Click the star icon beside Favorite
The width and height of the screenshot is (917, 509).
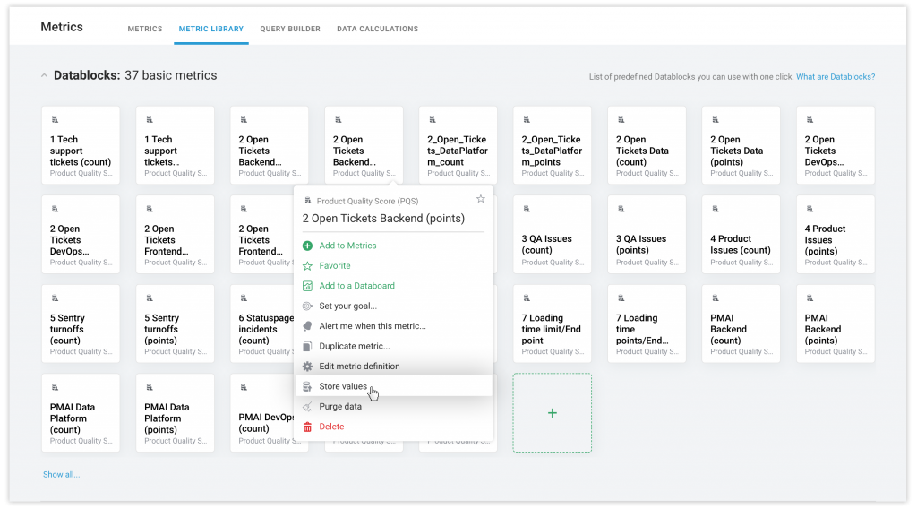point(307,266)
